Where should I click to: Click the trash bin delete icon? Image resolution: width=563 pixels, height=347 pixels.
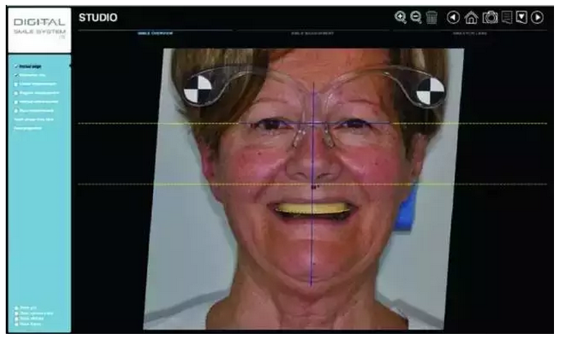[431, 17]
